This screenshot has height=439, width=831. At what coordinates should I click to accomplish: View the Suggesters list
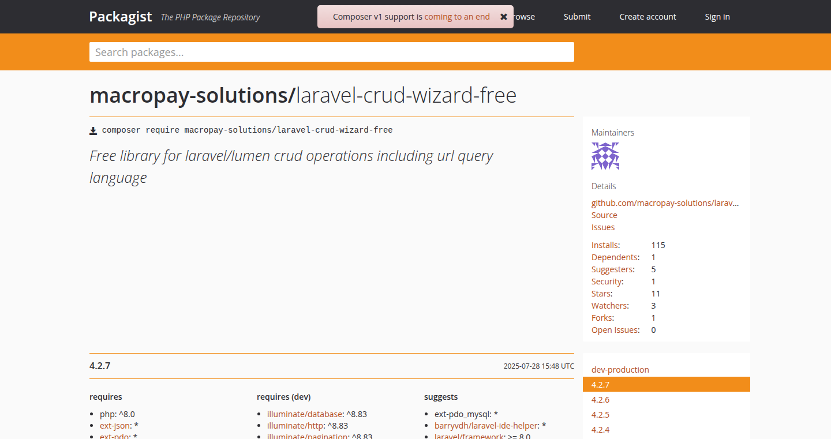click(613, 269)
